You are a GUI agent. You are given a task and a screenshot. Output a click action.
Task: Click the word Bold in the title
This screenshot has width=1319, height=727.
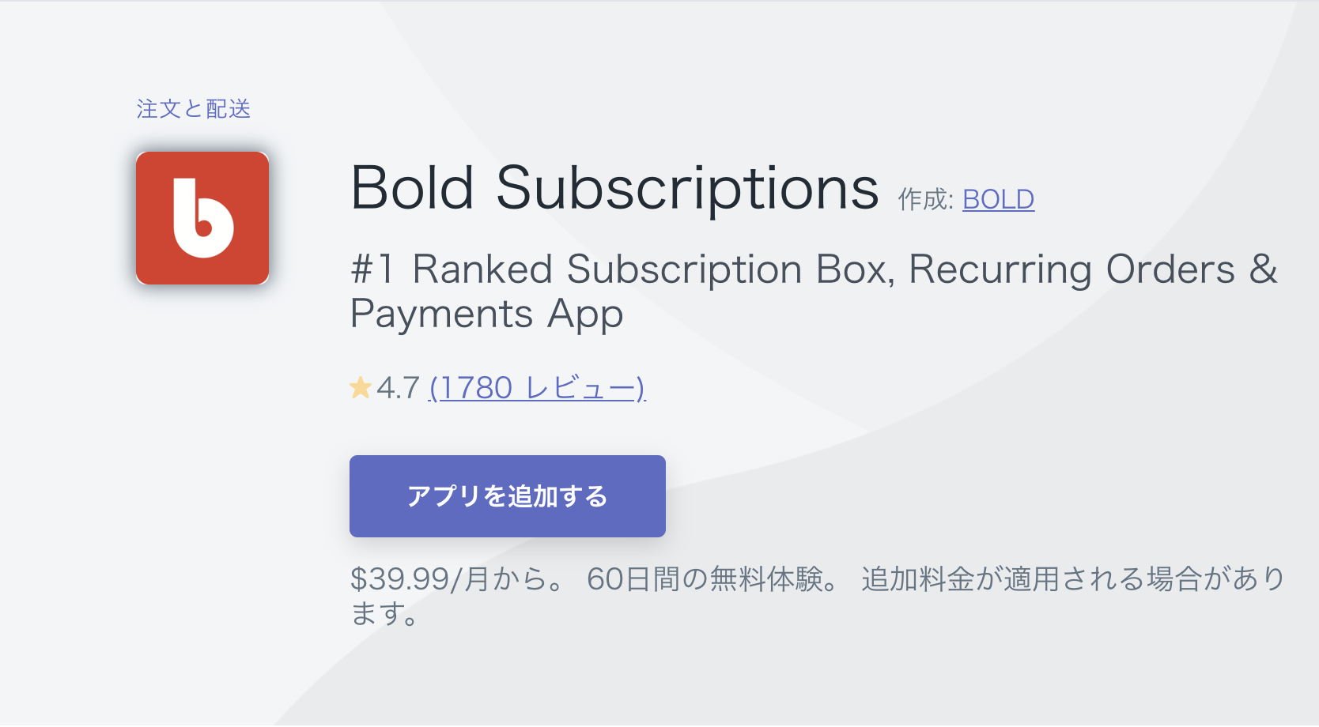412,189
